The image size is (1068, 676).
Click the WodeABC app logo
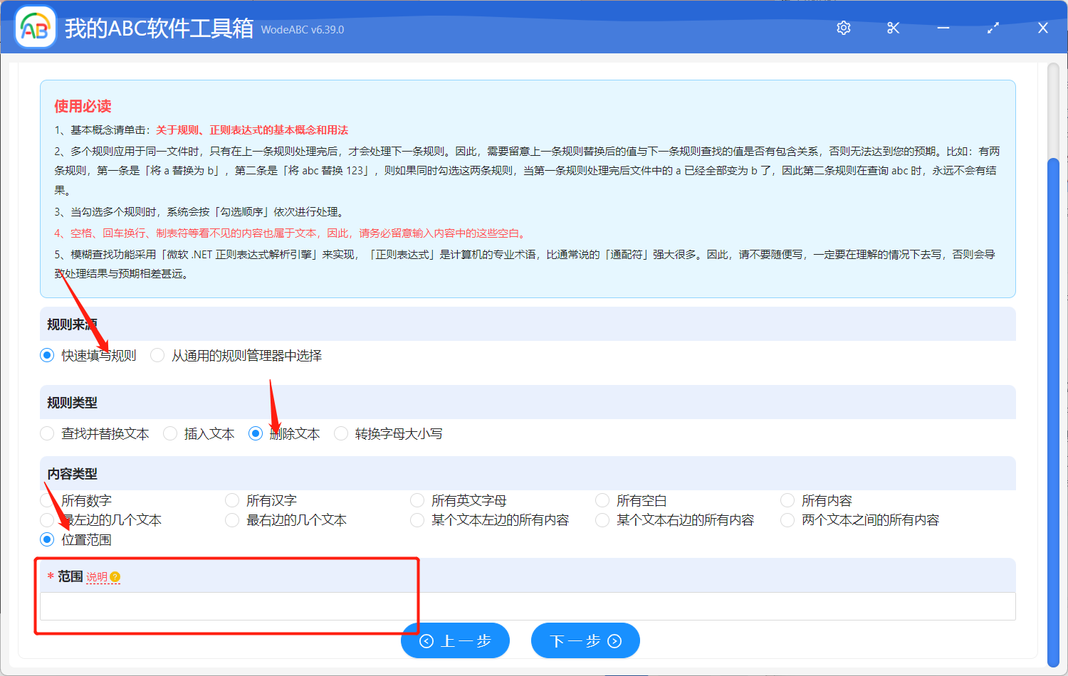coord(35,28)
